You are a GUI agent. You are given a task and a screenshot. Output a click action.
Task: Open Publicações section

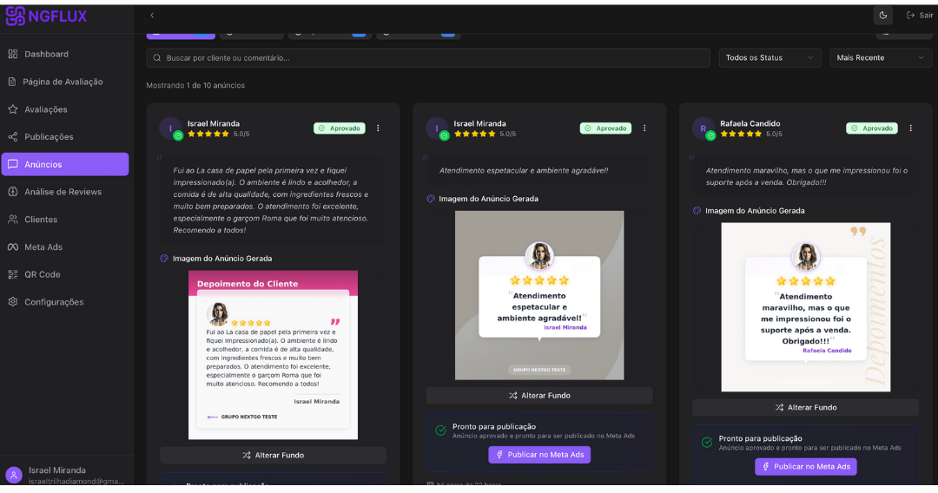[49, 137]
